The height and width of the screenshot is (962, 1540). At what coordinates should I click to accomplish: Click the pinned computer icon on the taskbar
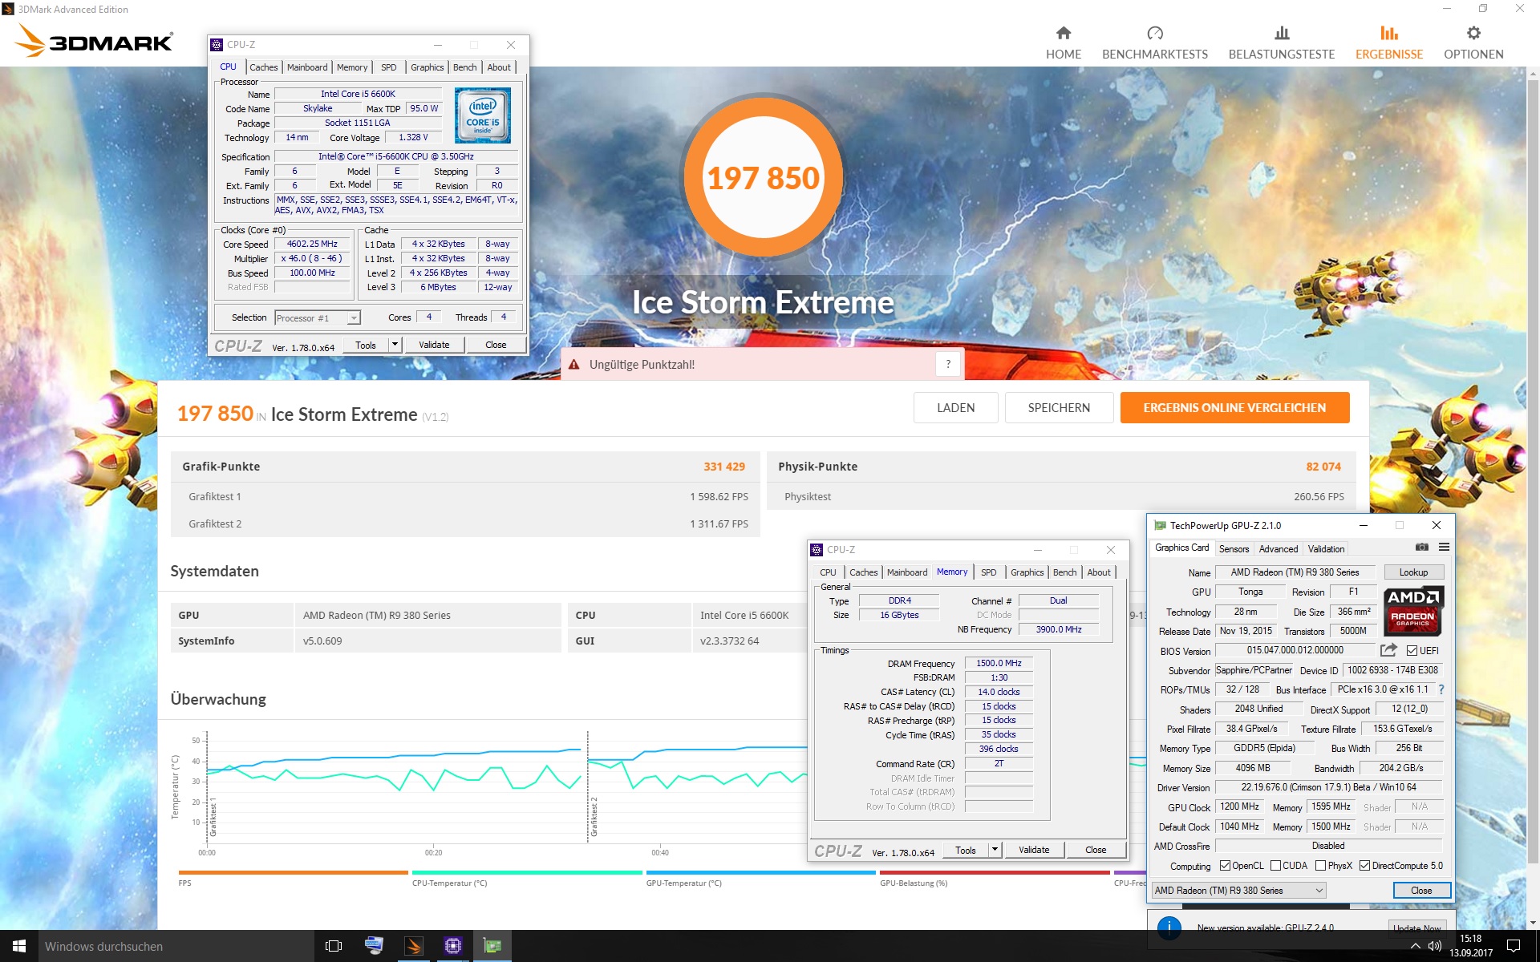374,946
